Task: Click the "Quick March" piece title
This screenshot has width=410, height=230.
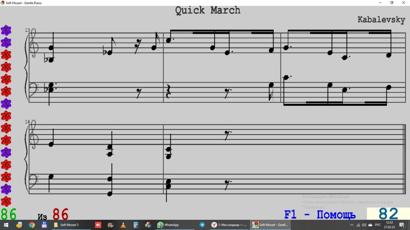Action: pyautogui.click(x=208, y=10)
